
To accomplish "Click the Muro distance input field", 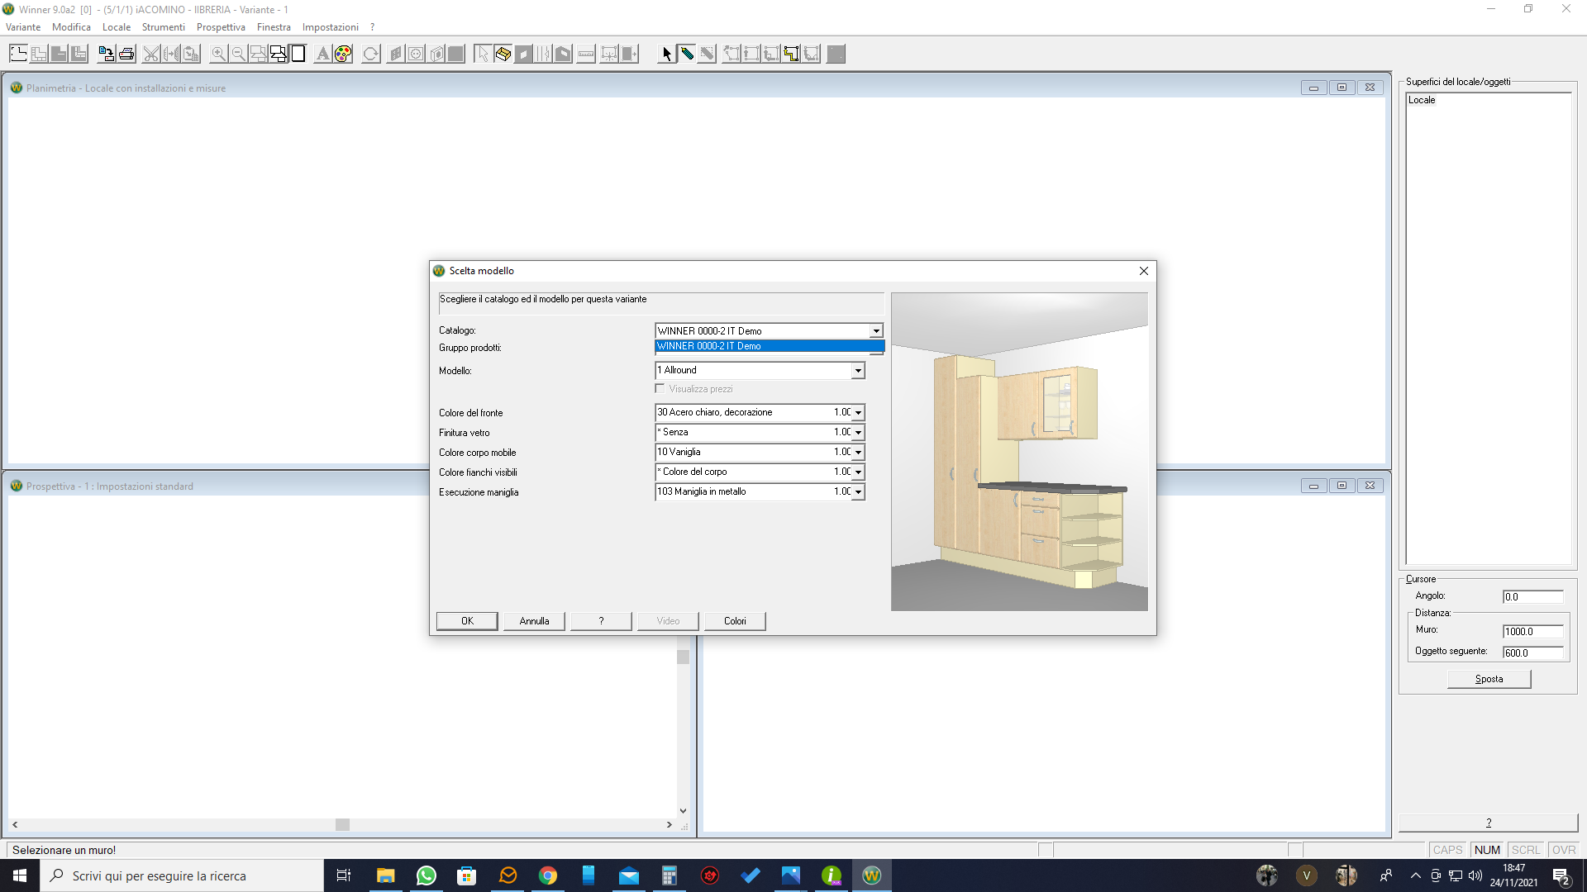I will coord(1532,632).
